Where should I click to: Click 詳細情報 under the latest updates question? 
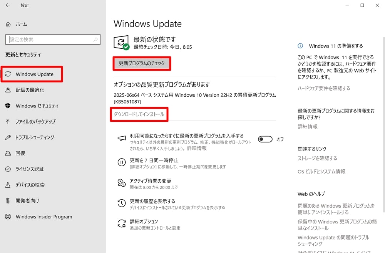[x=308, y=126]
